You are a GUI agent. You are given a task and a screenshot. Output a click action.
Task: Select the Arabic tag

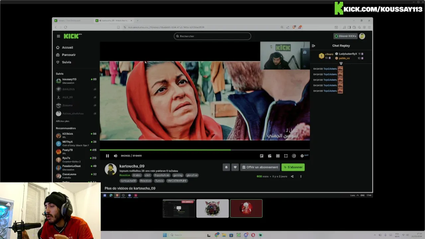click(x=137, y=175)
